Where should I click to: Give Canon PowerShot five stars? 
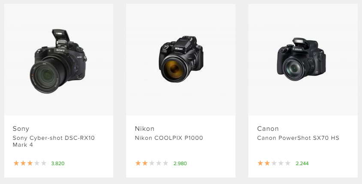288,163
